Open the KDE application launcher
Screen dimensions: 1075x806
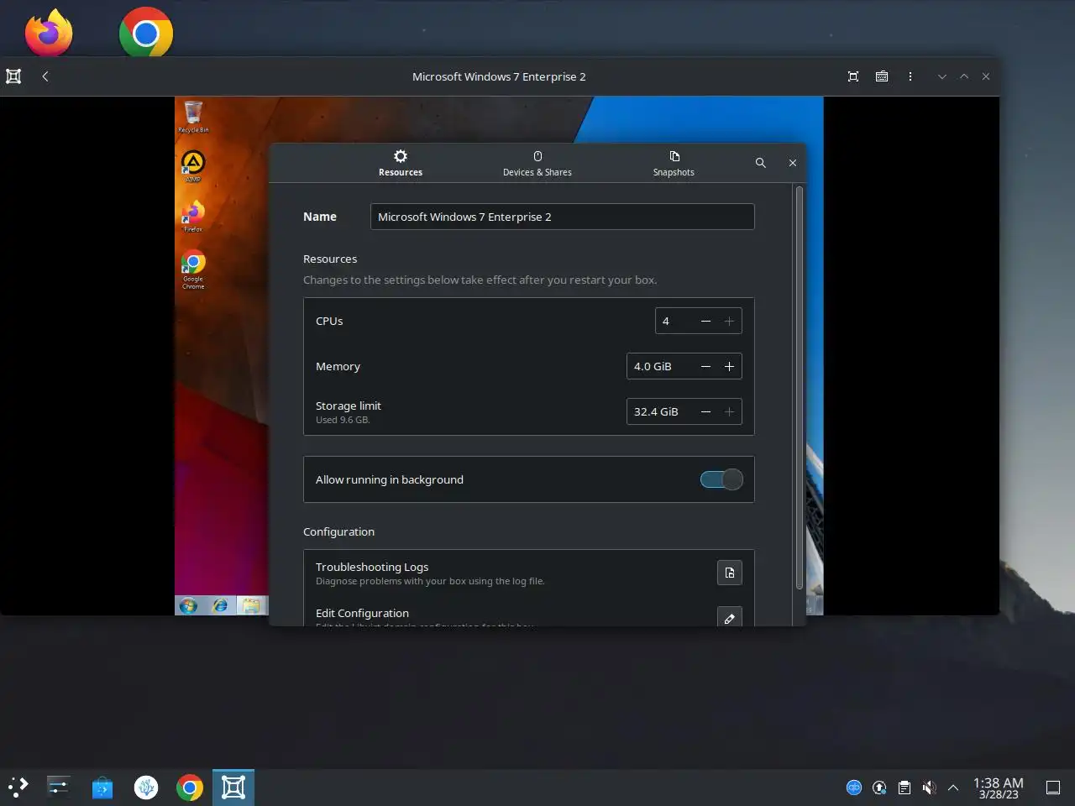(x=18, y=787)
